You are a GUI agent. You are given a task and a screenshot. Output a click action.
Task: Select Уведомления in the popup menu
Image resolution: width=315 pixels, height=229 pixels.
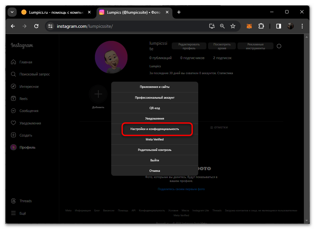(x=154, y=118)
